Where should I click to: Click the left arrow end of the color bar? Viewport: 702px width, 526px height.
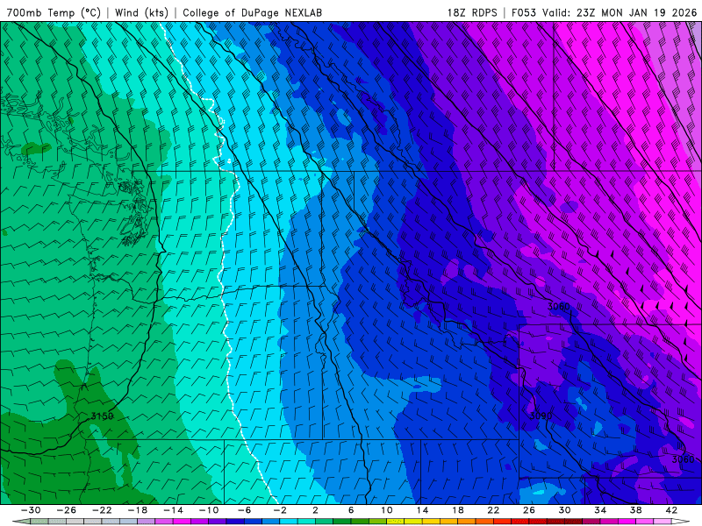pos(21,522)
